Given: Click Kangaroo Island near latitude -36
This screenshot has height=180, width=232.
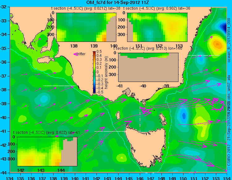Looking at the screenshot, I should [46, 61].
